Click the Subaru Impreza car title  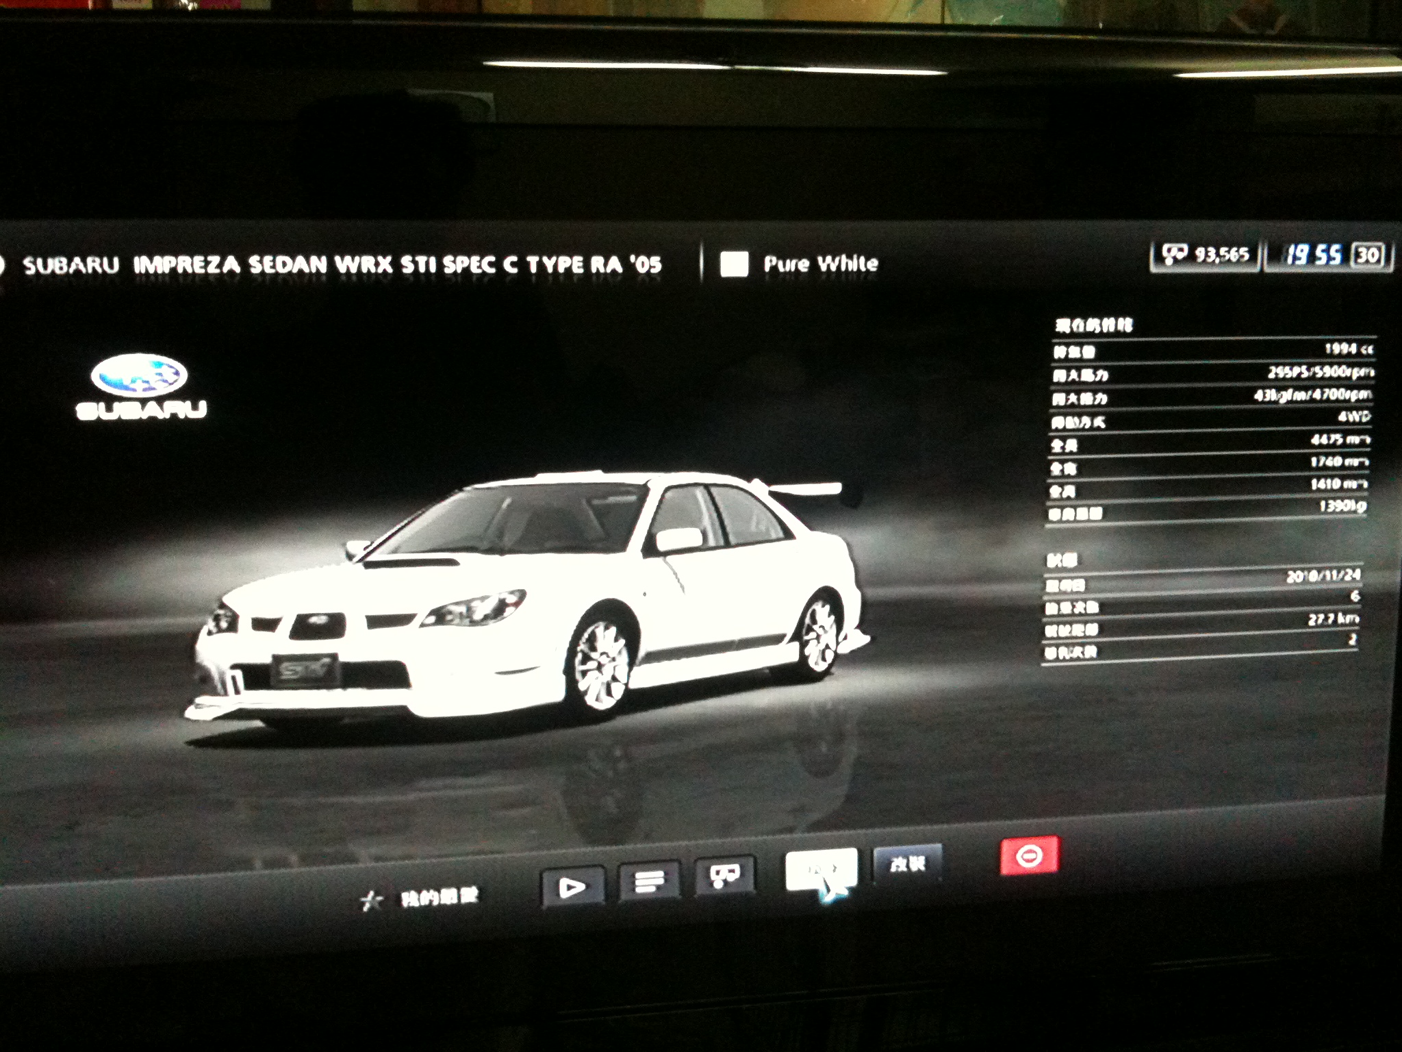click(342, 265)
